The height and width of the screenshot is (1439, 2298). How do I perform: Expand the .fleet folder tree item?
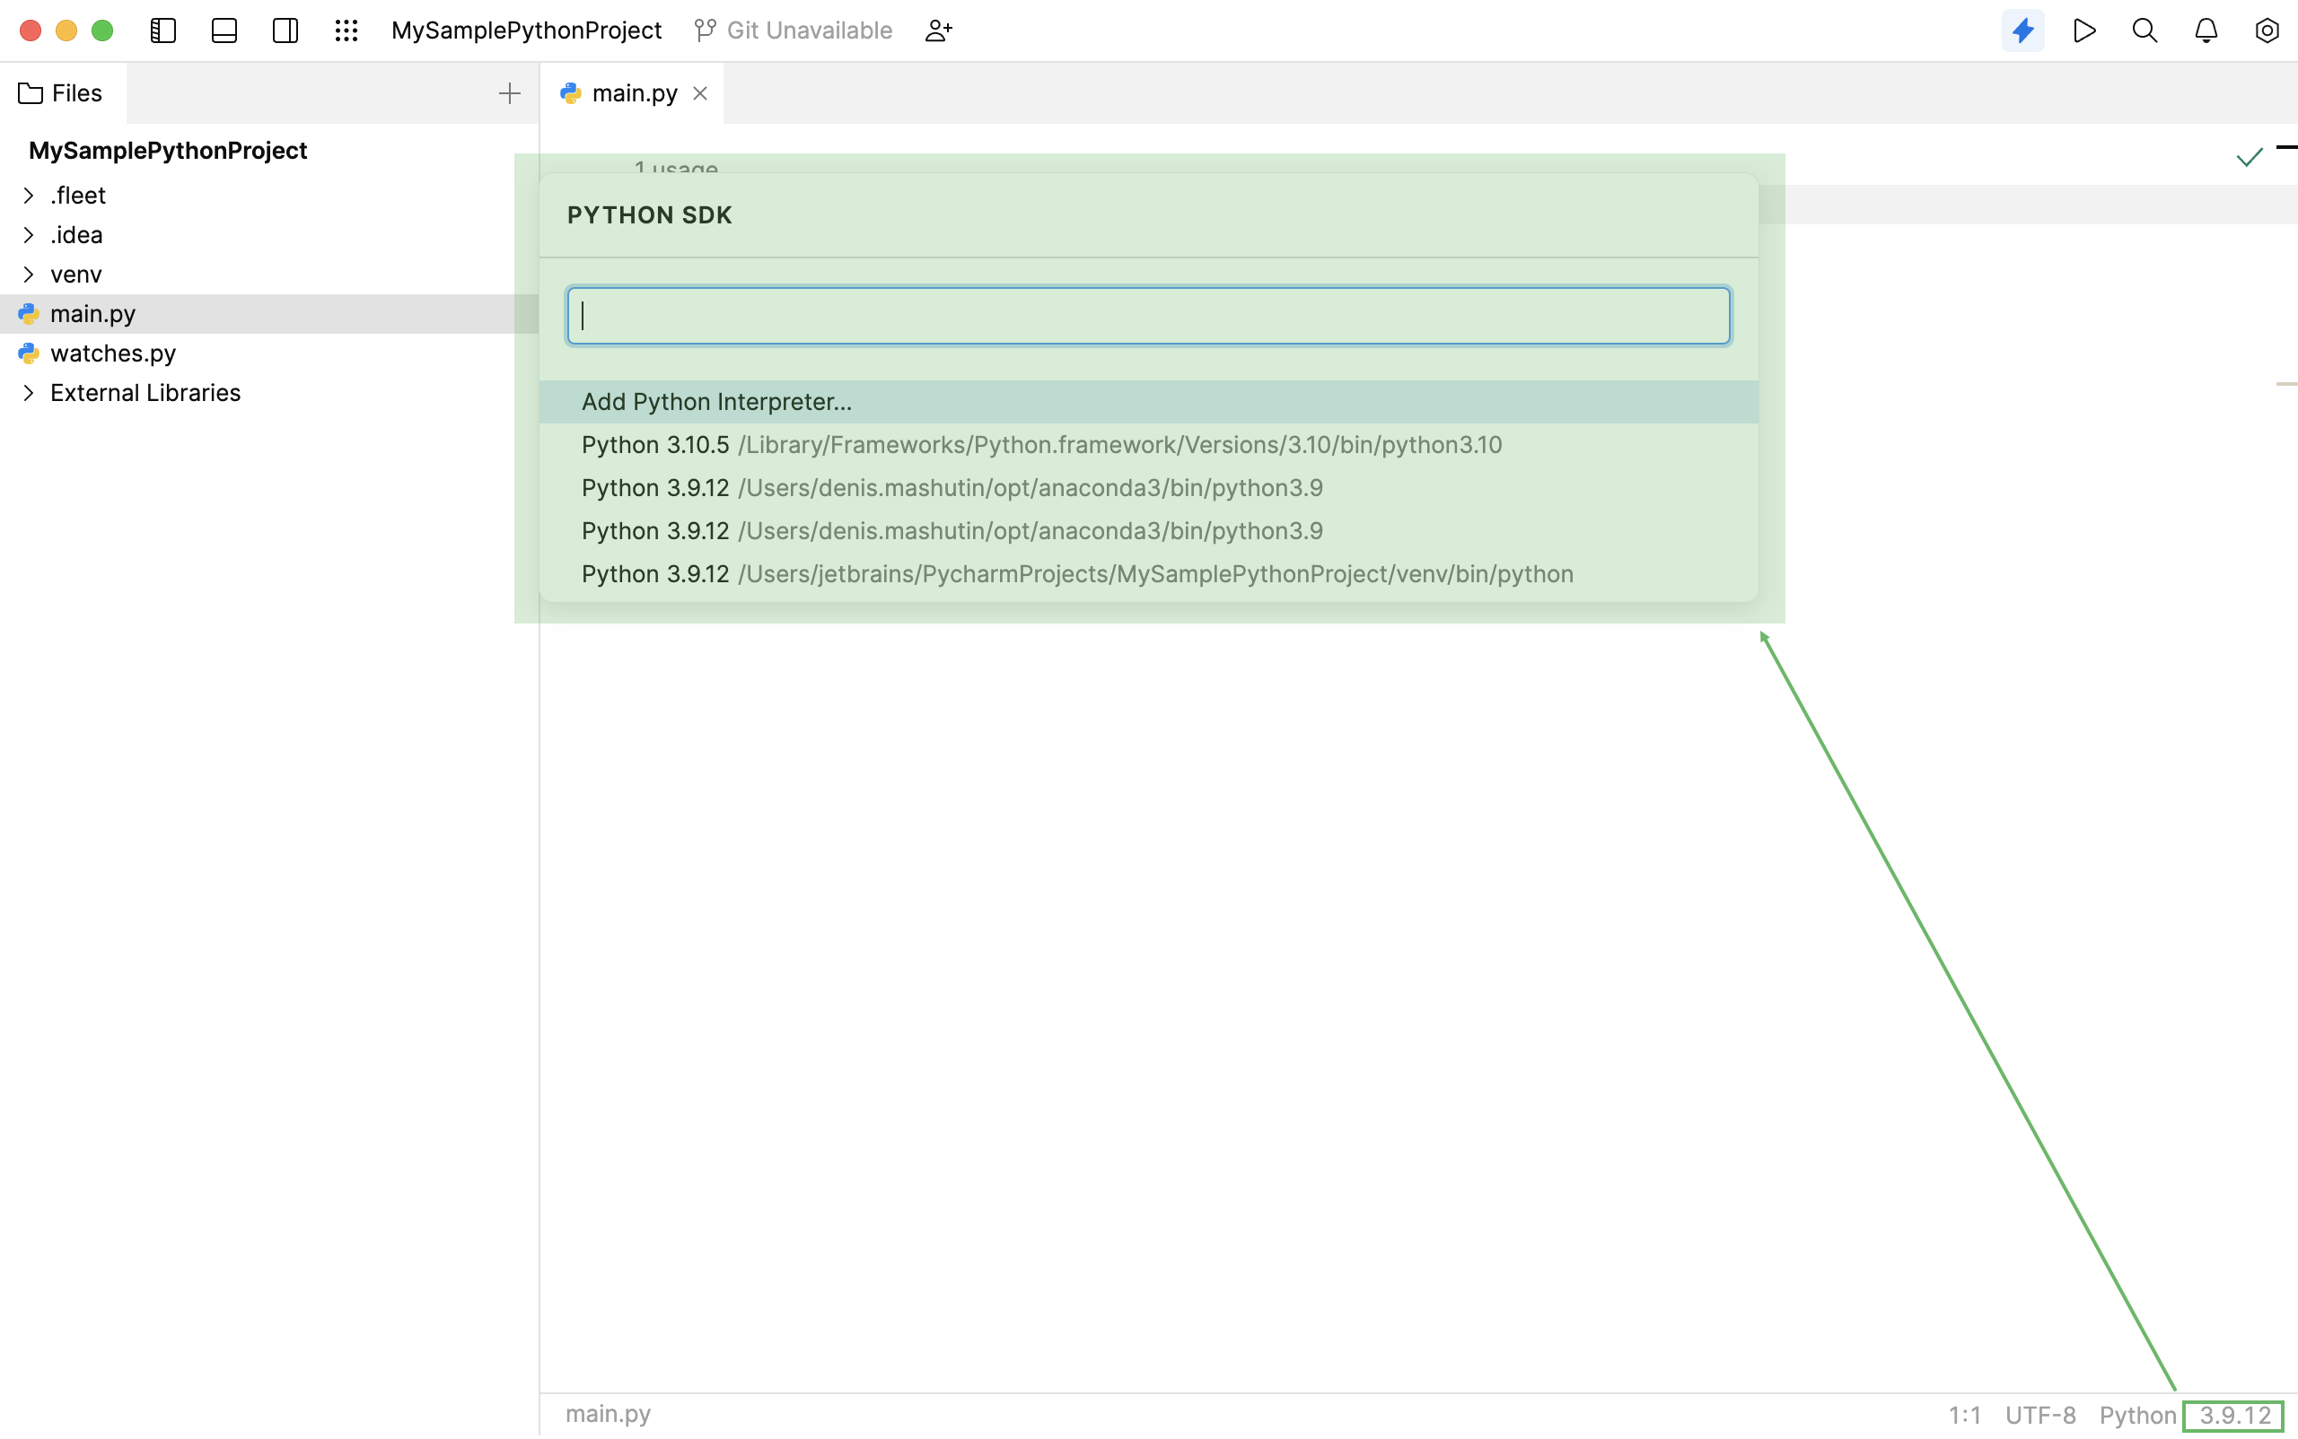[28, 194]
